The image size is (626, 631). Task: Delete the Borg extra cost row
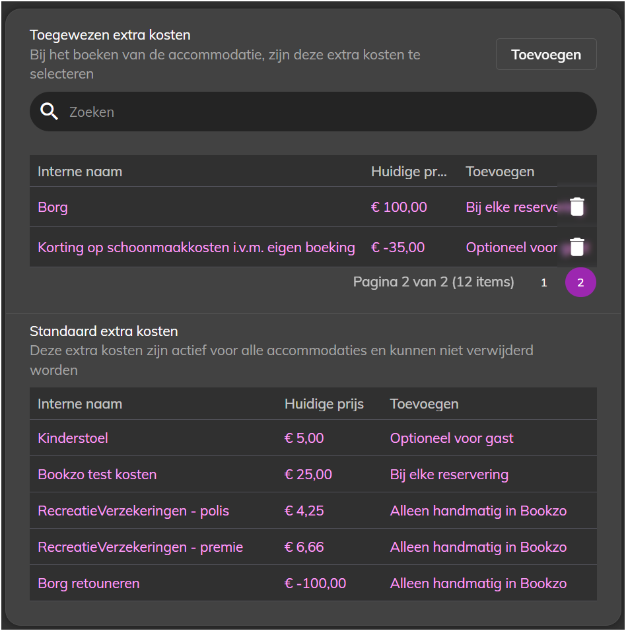click(577, 207)
